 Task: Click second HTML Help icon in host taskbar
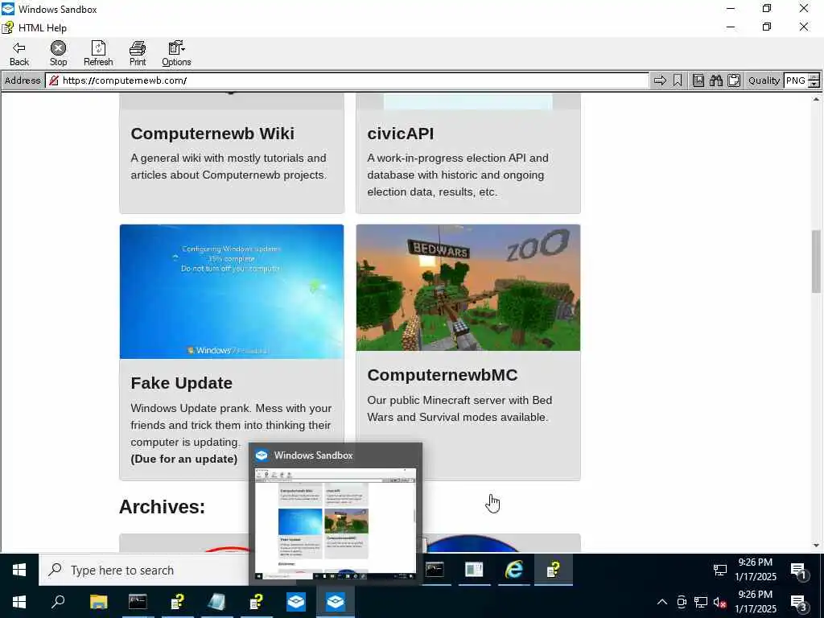tap(256, 602)
